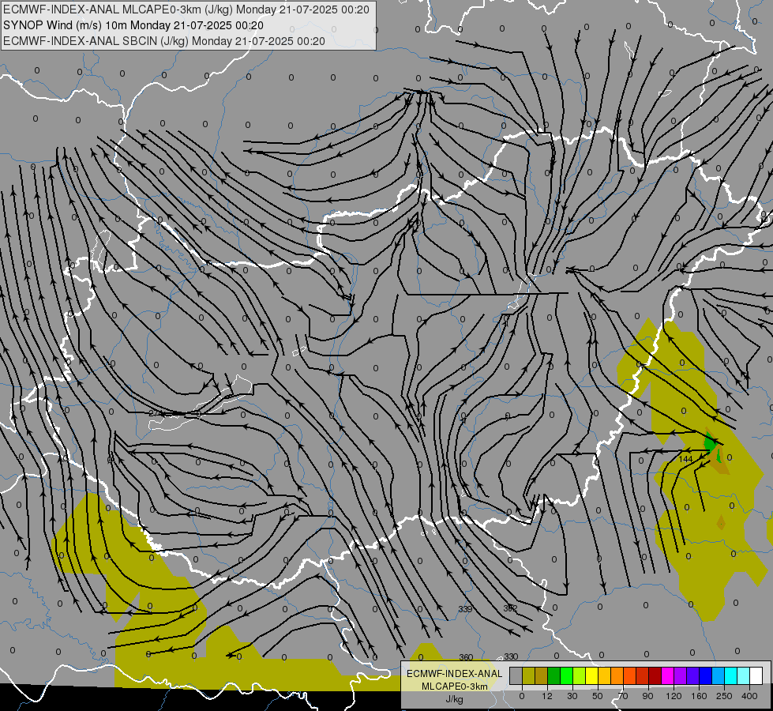
Task: Click the pale cyan legend swatch
Action: [744, 675]
